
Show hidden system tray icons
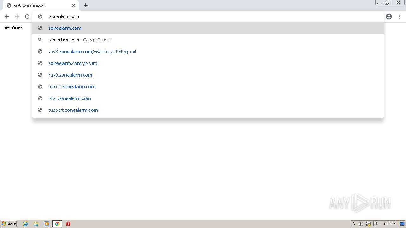[354, 224]
